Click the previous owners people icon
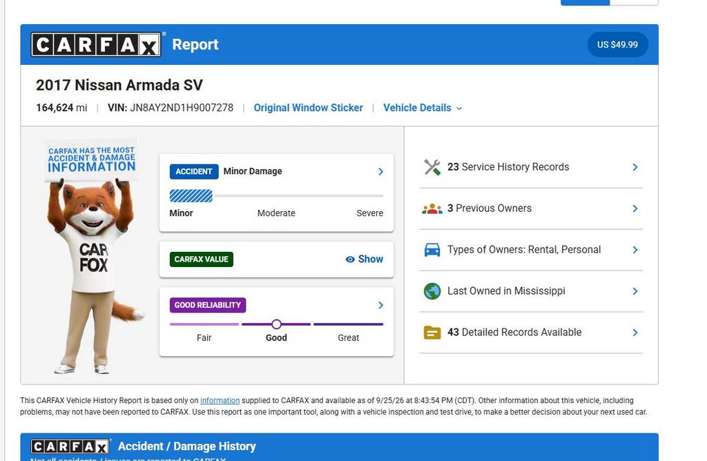 tap(432, 208)
